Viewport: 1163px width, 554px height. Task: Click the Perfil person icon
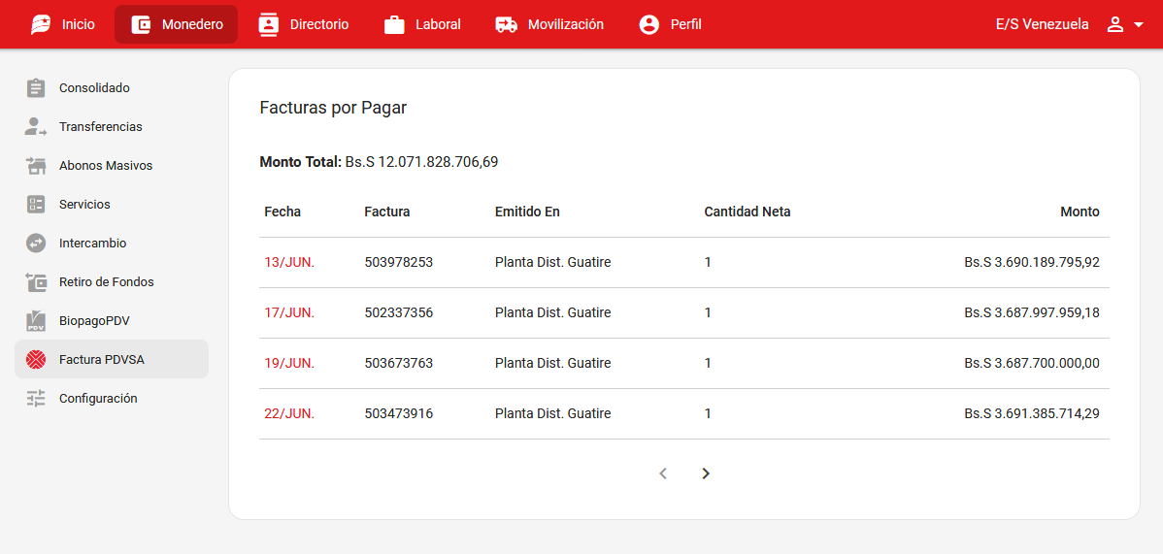[x=649, y=24]
